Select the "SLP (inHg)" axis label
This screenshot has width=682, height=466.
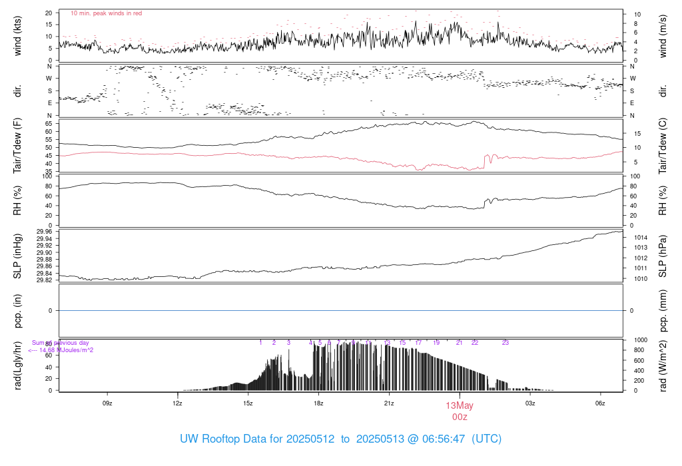17,256
